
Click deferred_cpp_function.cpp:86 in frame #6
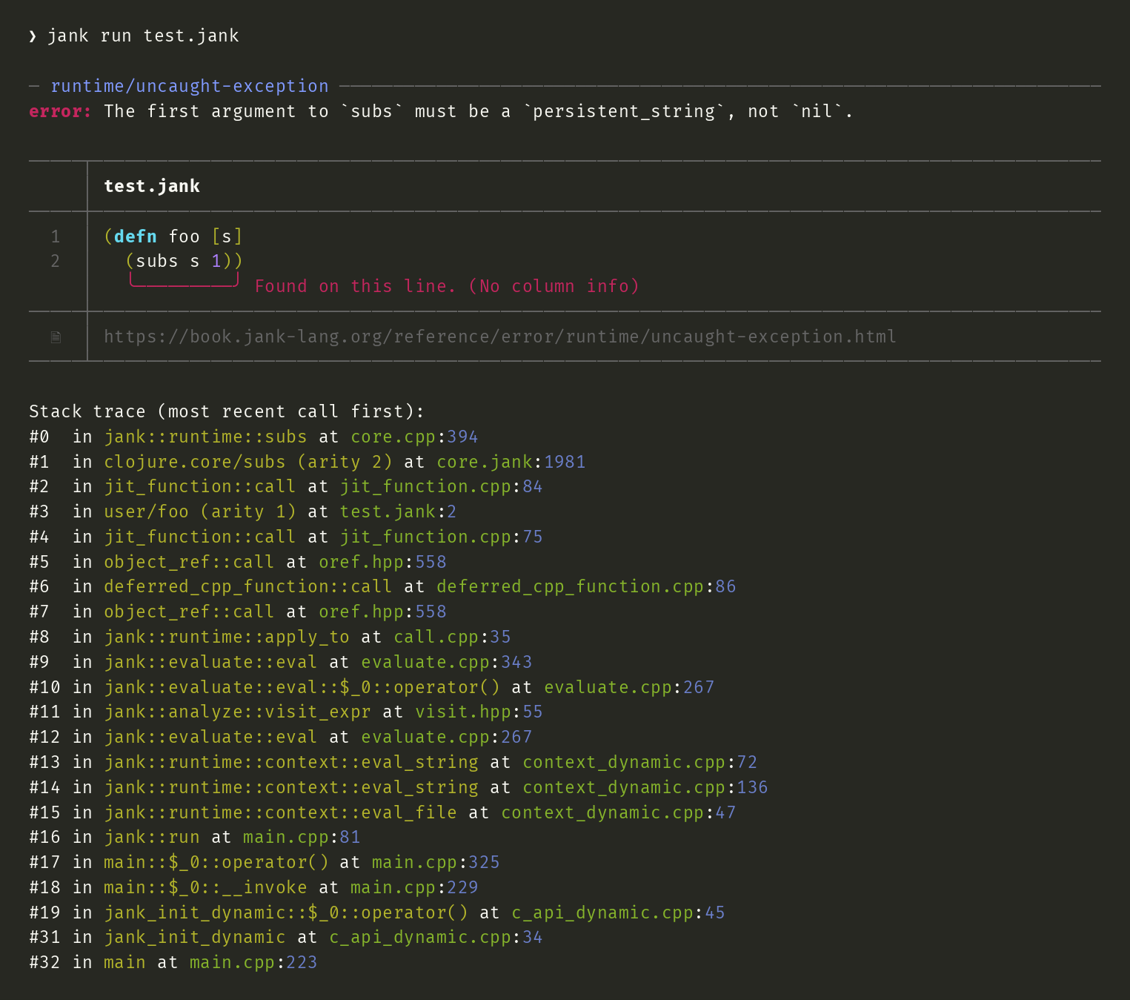click(586, 586)
